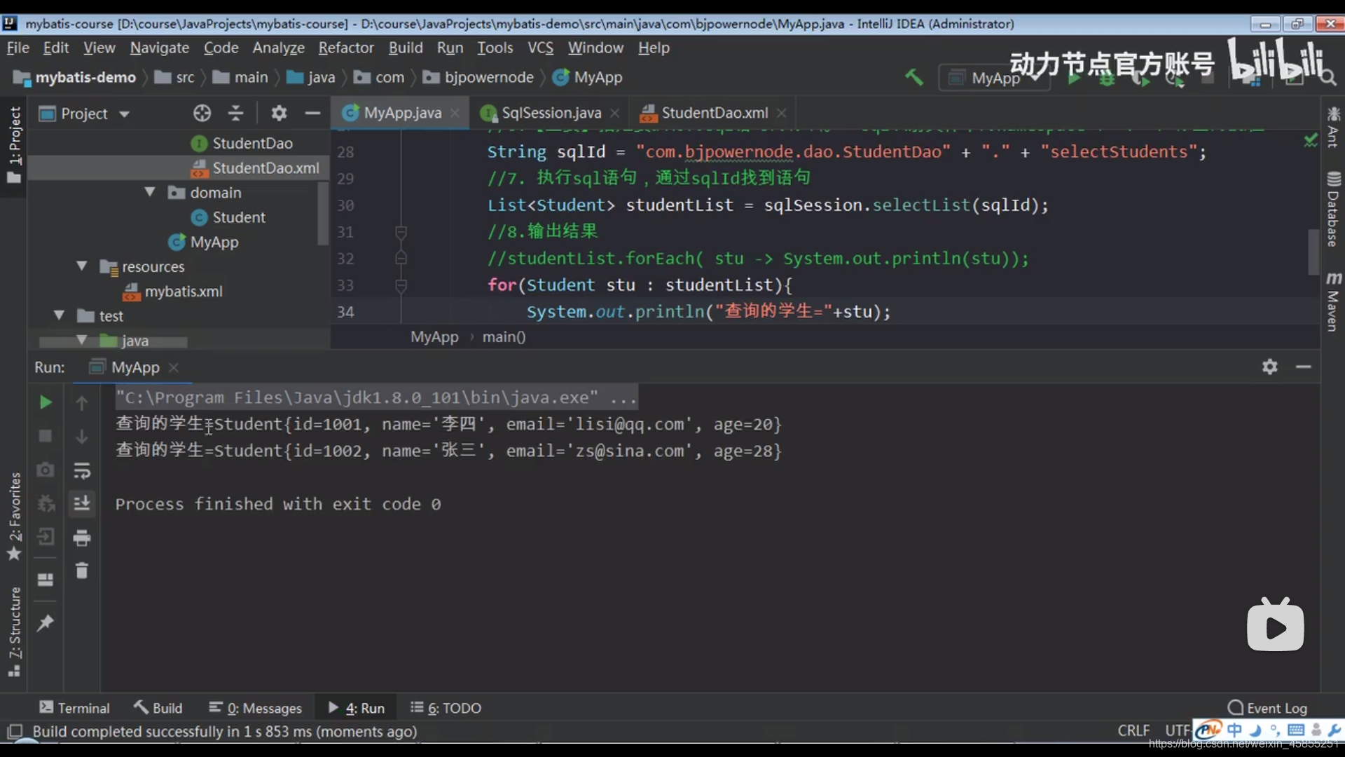Open the 0: Messages tool window

click(x=256, y=708)
